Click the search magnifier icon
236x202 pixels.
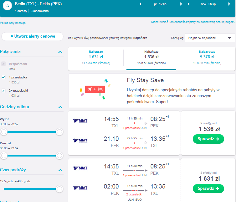7,6
